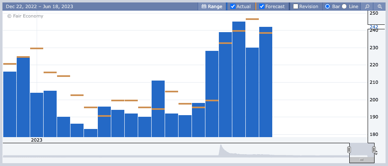
Task: Open the Range date picker
Action: click(x=212, y=7)
